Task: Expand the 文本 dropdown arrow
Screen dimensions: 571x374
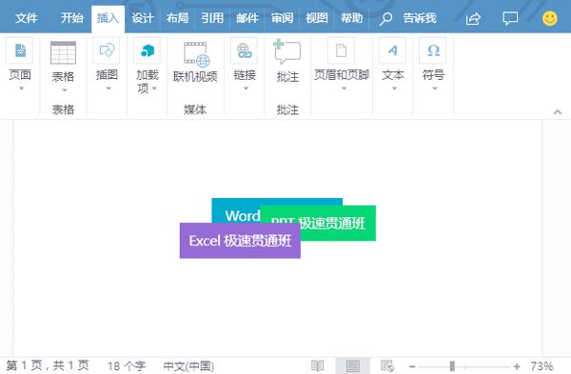Action: [x=394, y=89]
